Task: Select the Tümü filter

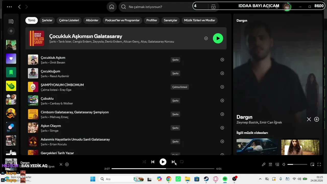Action: tap(32, 20)
